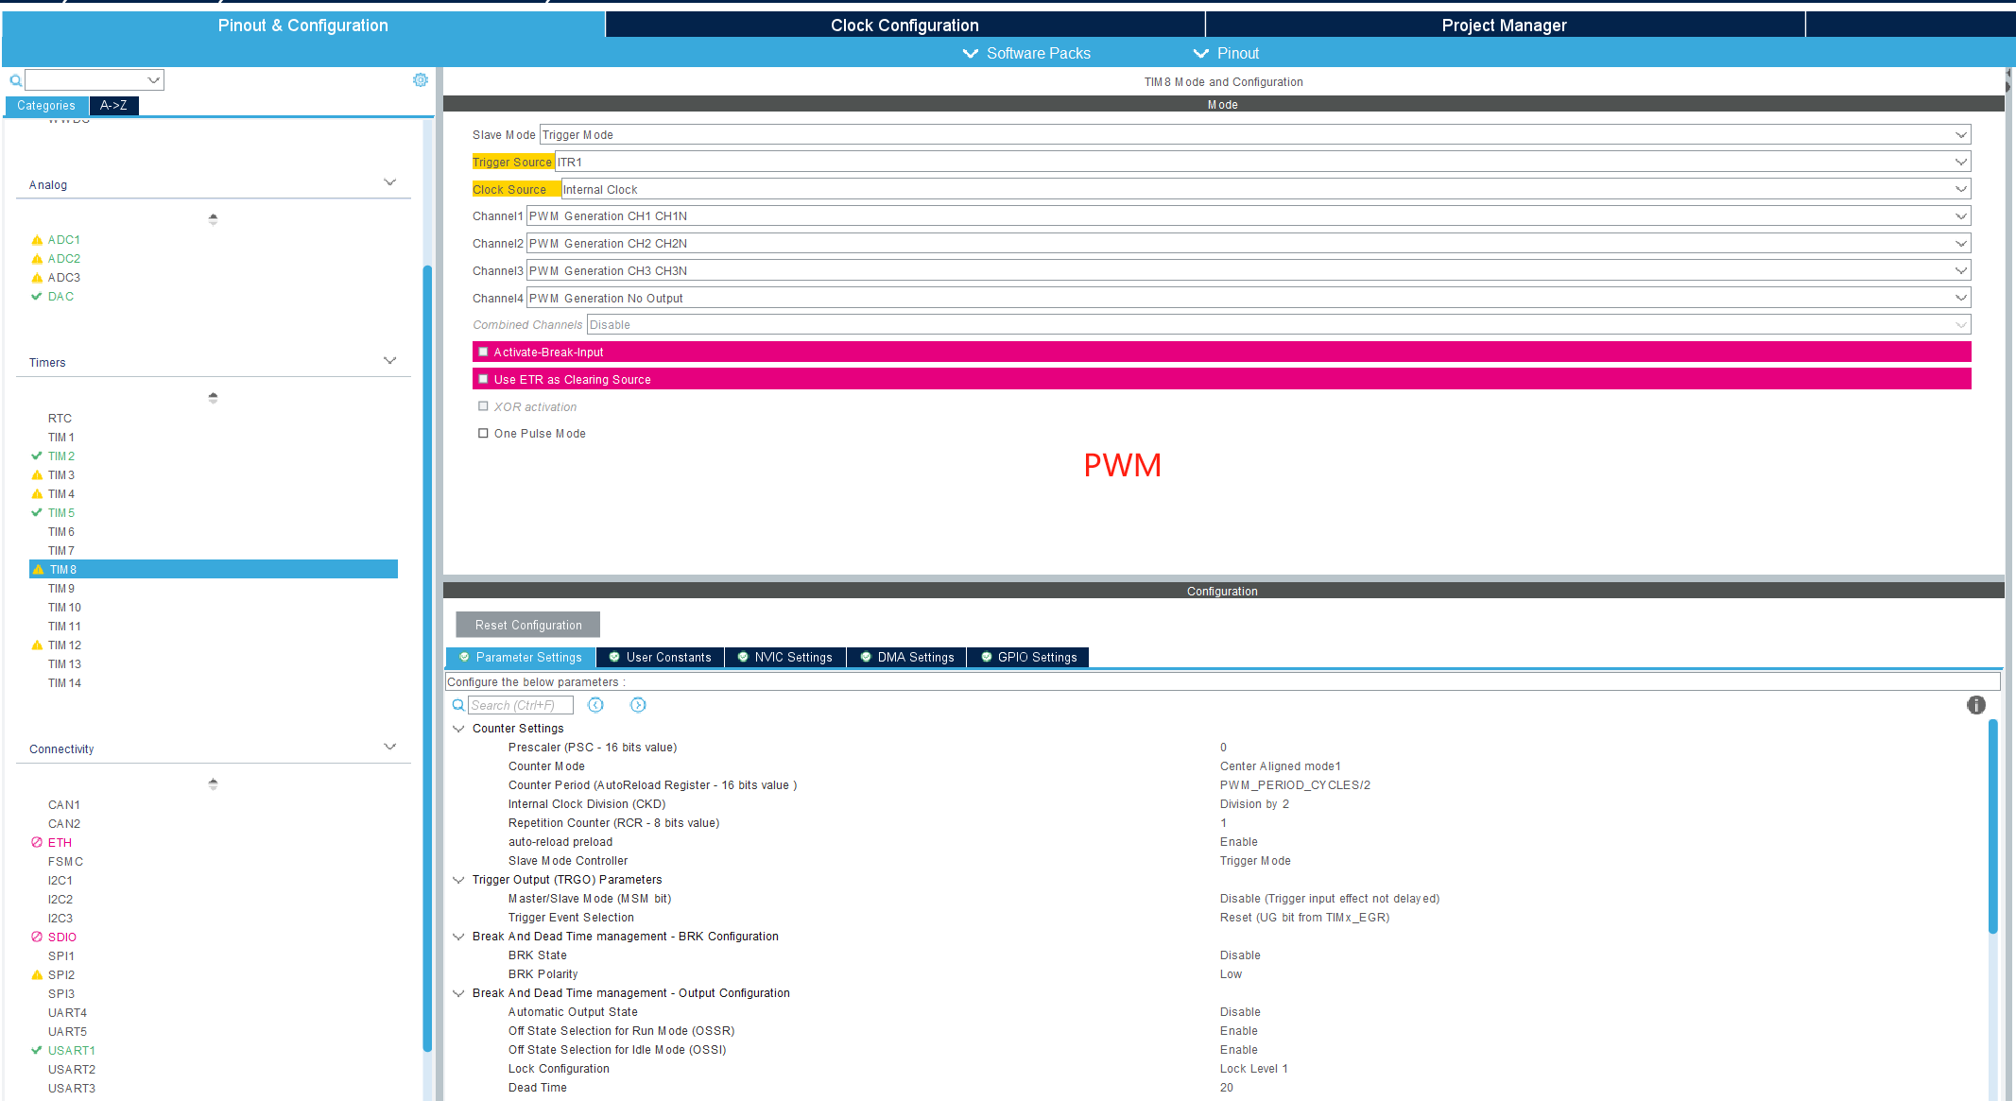Check Use ETR as Clearing Source
Image resolution: width=2016 pixels, height=1101 pixels.
(x=483, y=379)
